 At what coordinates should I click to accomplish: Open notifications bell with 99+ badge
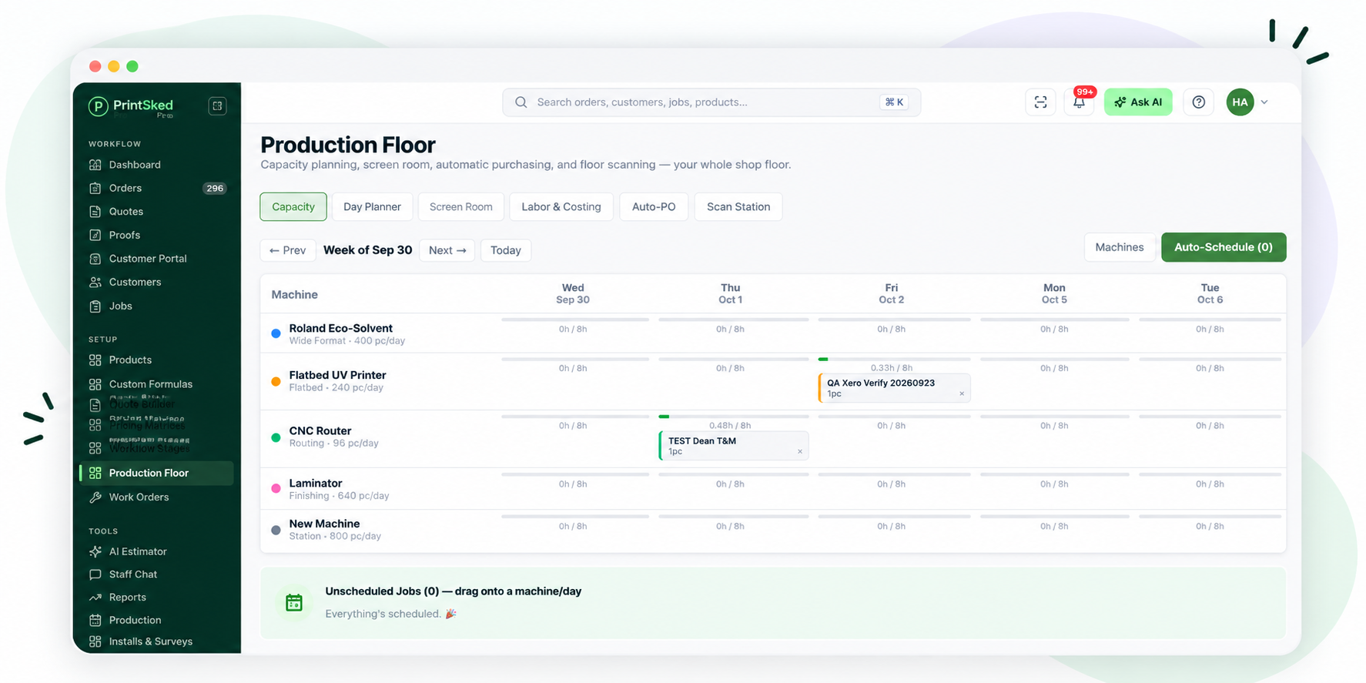(x=1080, y=102)
